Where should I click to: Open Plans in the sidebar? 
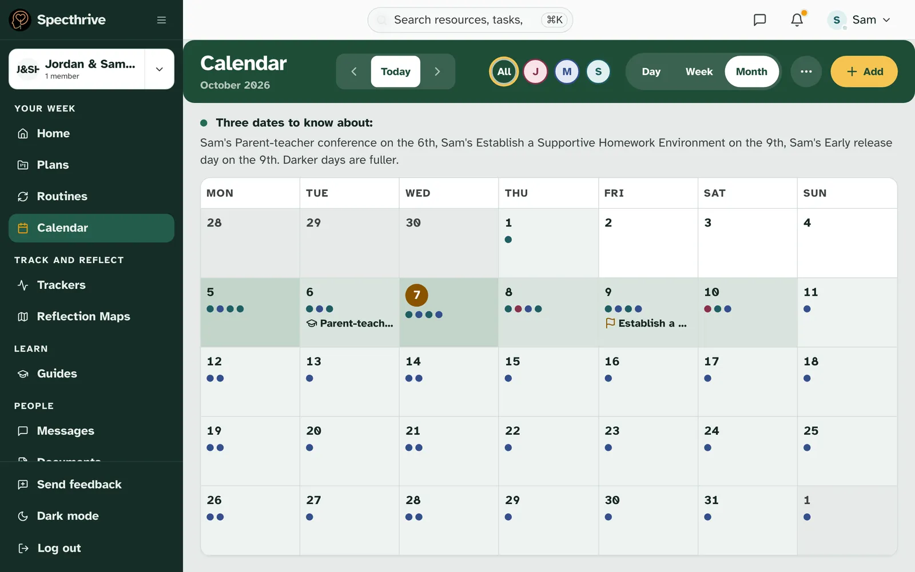coord(91,165)
